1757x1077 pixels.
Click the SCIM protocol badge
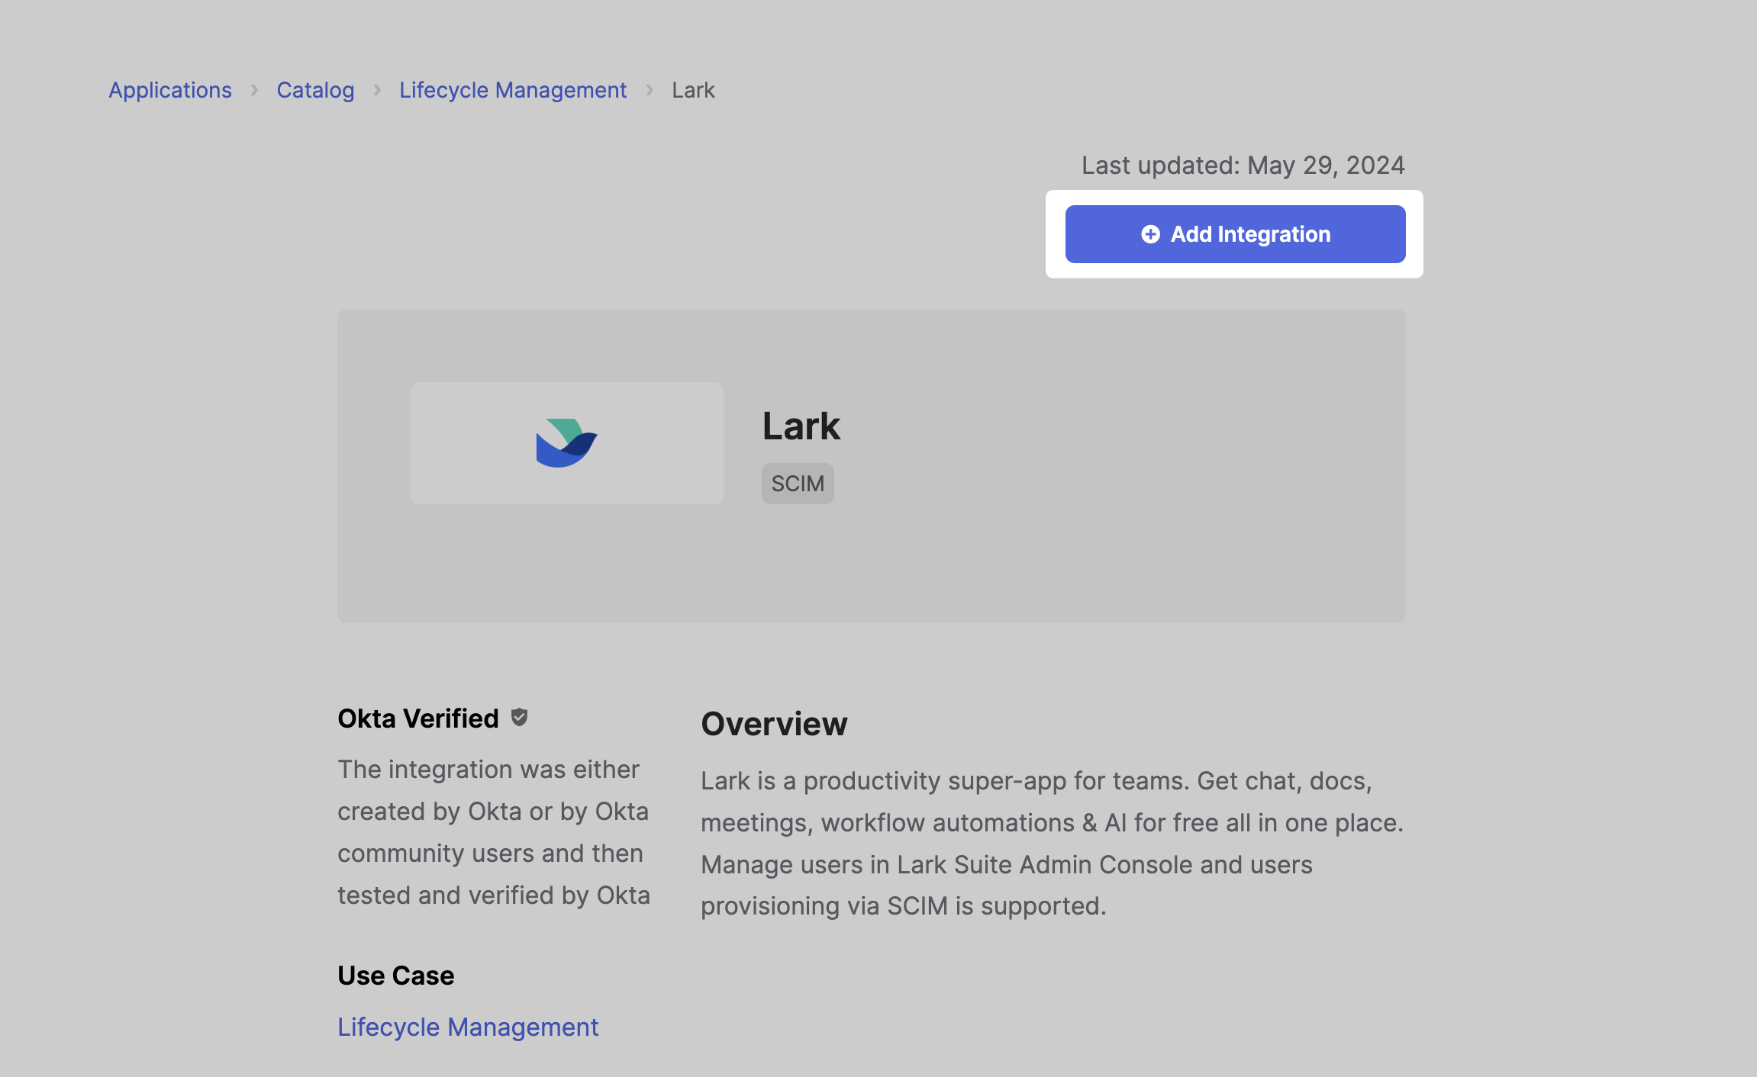[x=798, y=483]
